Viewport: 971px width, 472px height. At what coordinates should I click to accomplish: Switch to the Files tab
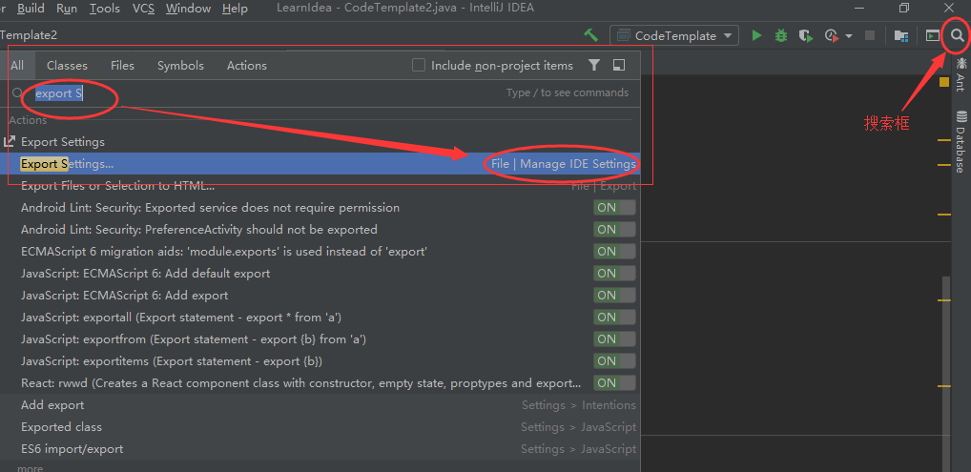123,65
